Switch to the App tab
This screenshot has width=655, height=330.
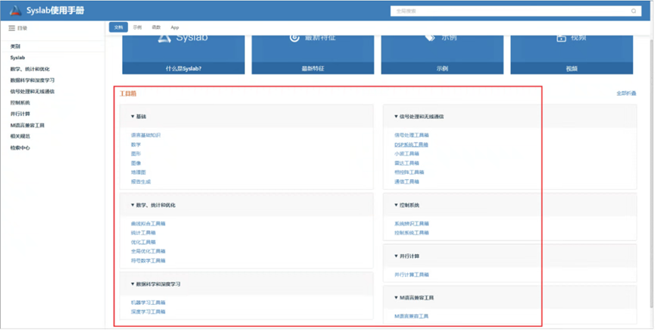click(174, 27)
